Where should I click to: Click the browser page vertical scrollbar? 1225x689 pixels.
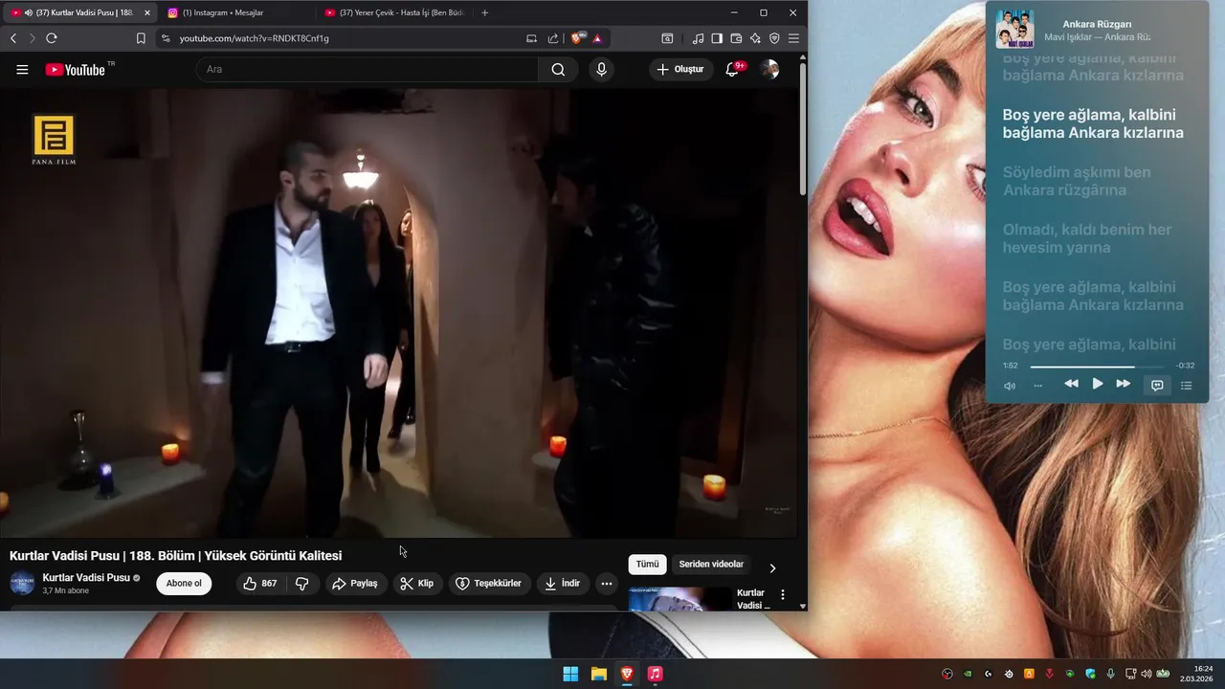803,129
